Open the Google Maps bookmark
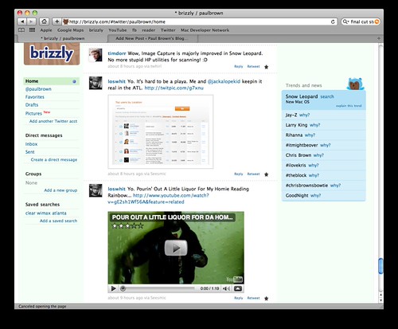The image size is (398, 329). 70,30
